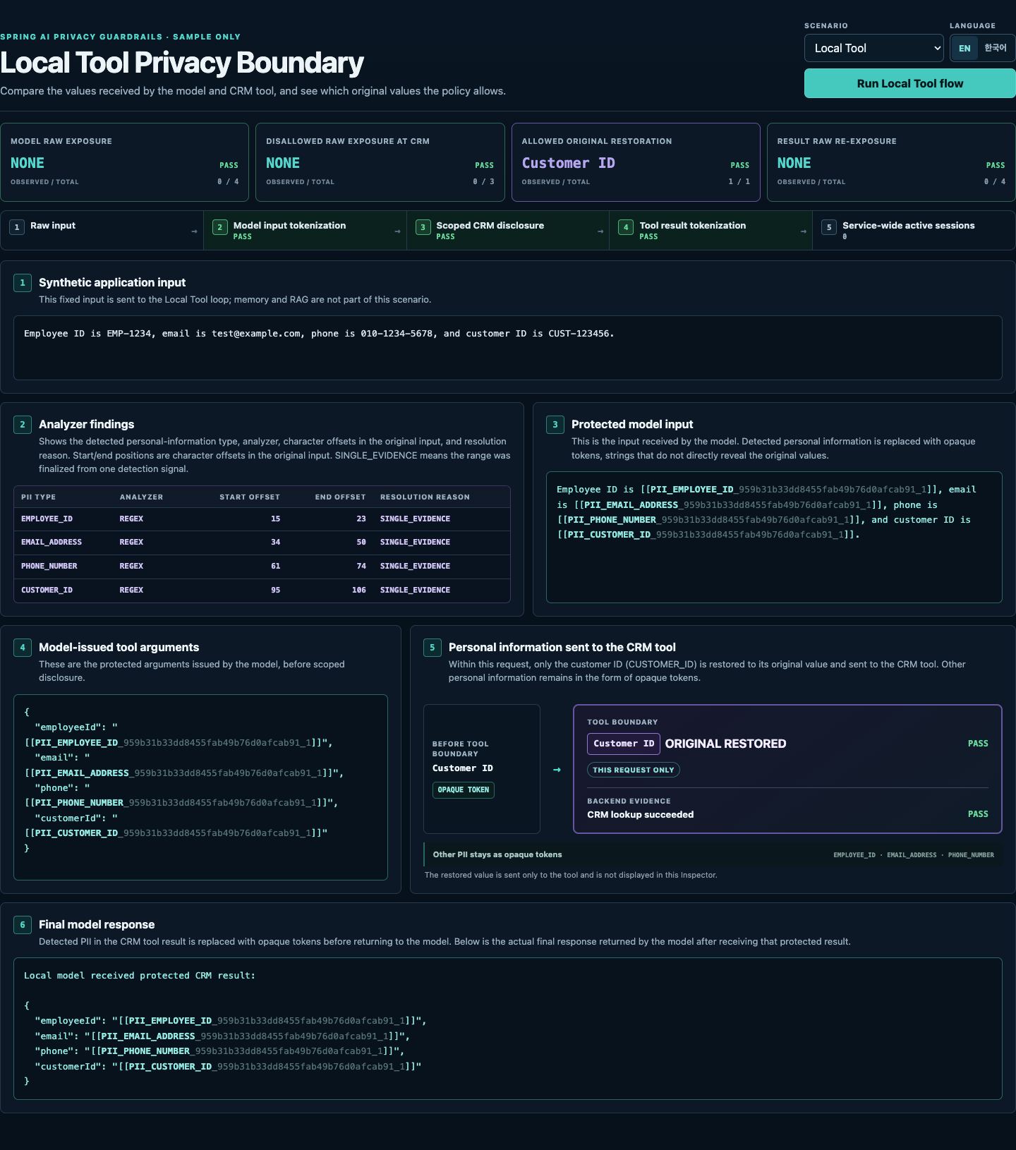Click the EMPLOYEE_ID row in findings table
The width and height of the screenshot is (1016, 1150).
coord(262,519)
